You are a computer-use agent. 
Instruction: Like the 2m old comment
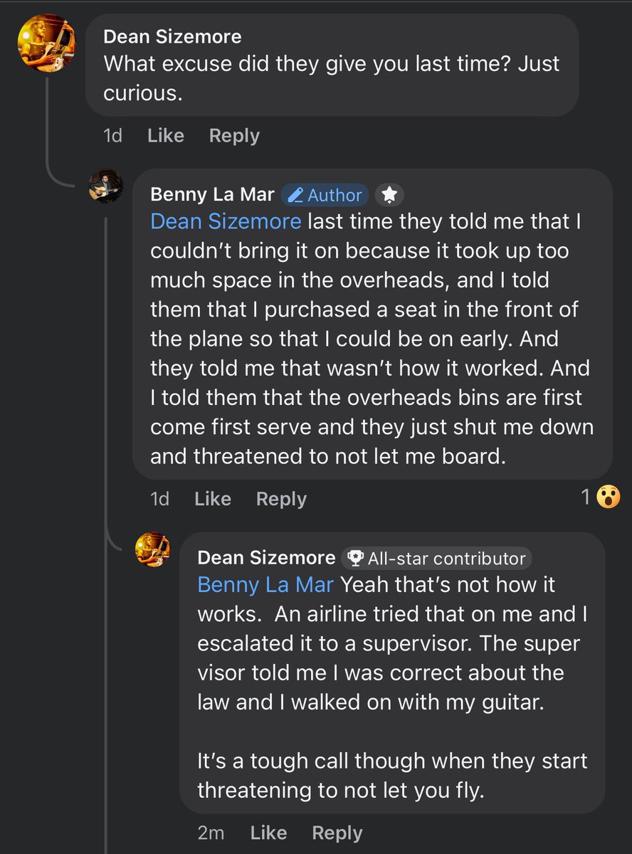pos(269,833)
